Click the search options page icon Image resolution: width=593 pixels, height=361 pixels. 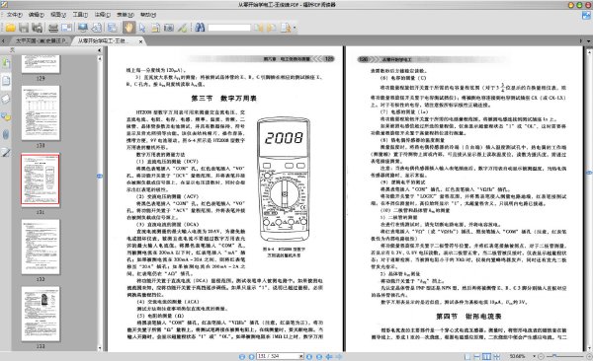(286, 28)
